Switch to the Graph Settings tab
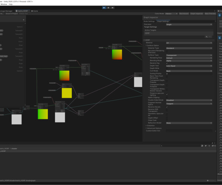This screenshot has width=222, height=185. (x=163, y=21)
